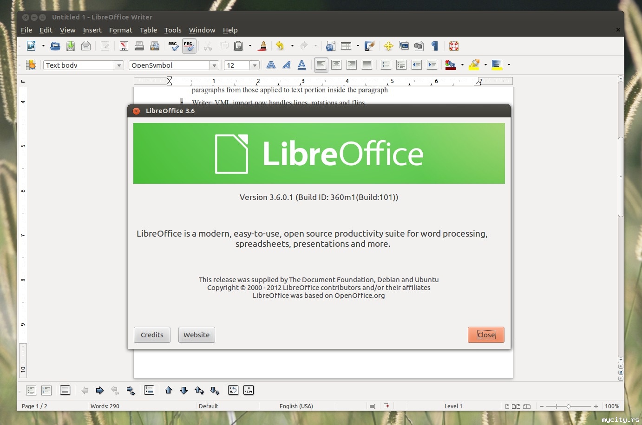Screen dimensions: 642x425
Task: Toggle bulleted list on/off
Action: 401,65
